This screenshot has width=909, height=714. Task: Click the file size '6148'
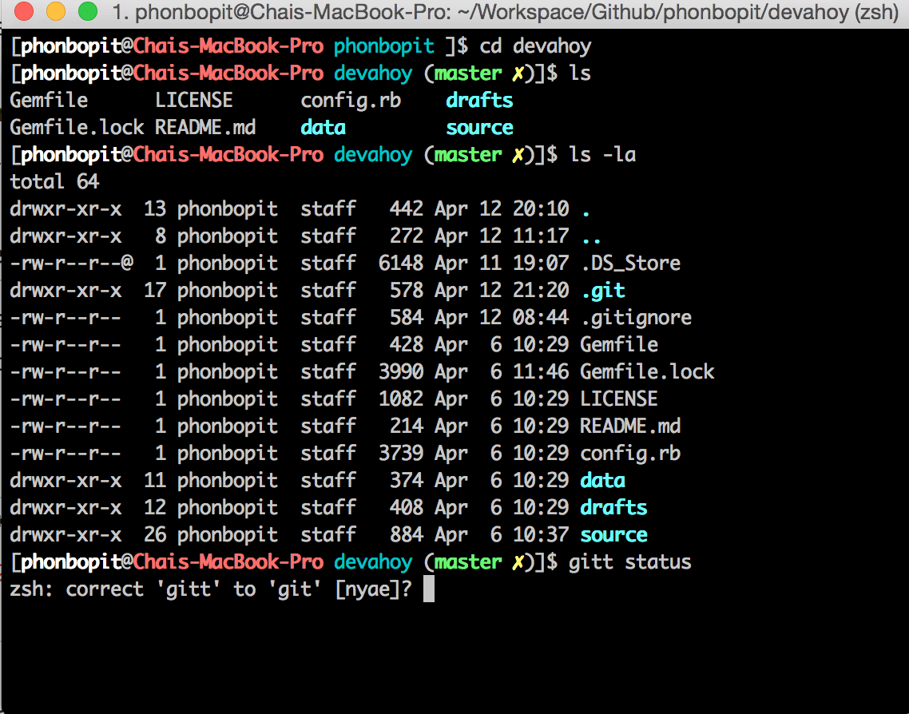(401, 263)
